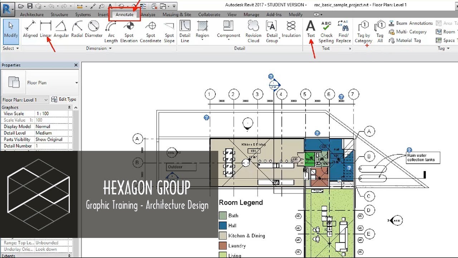
Task: Click the Multi-Category tag tool
Action: [408, 32]
